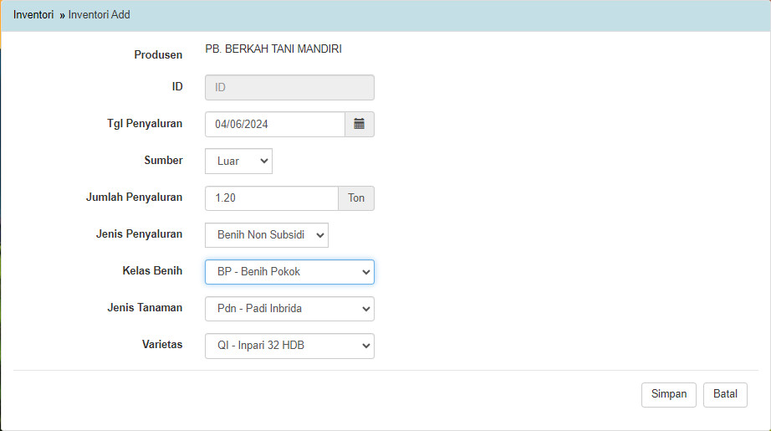Click the Kelas Benih label
This screenshot has height=431, width=771.
[152, 270]
